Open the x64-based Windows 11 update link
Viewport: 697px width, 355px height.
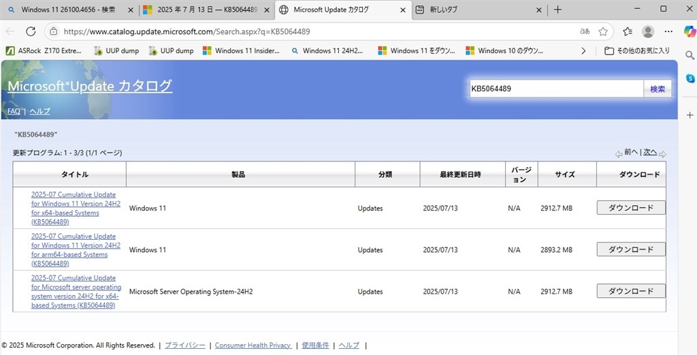click(76, 209)
